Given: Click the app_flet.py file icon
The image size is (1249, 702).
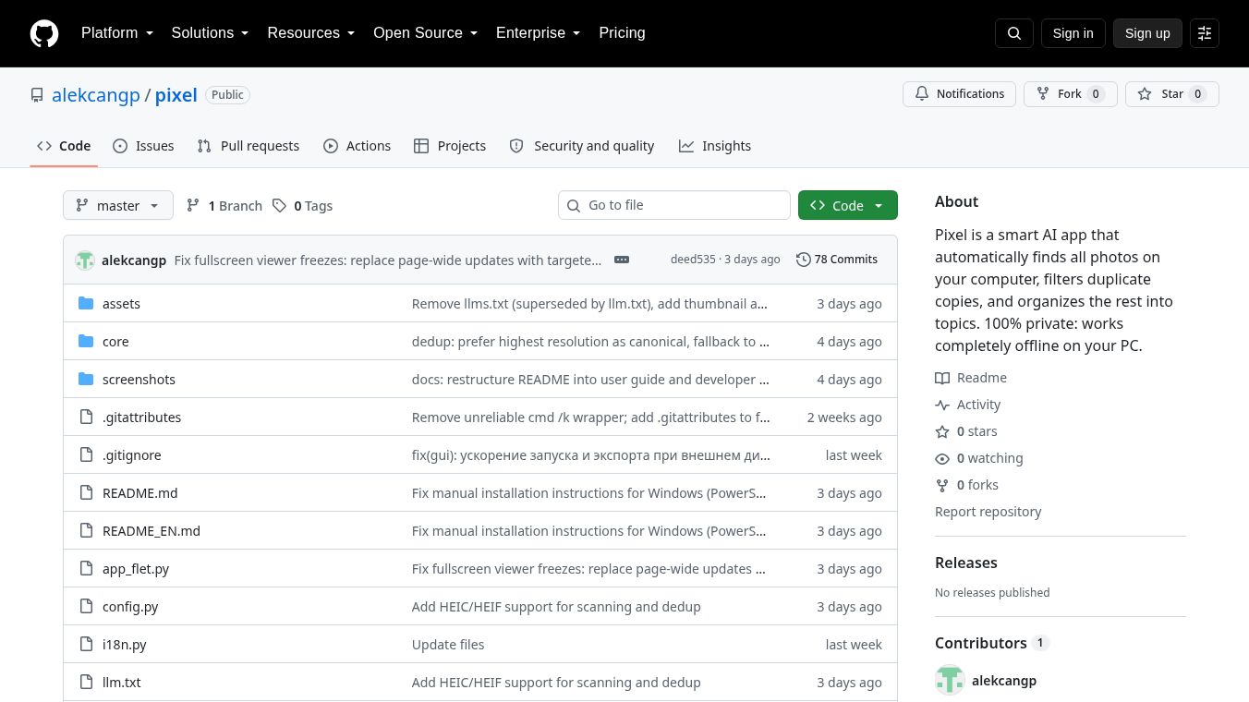Looking at the screenshot, I should click(x=86, y=568).
